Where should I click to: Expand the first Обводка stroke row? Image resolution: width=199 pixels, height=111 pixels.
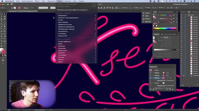coord(153,73)
